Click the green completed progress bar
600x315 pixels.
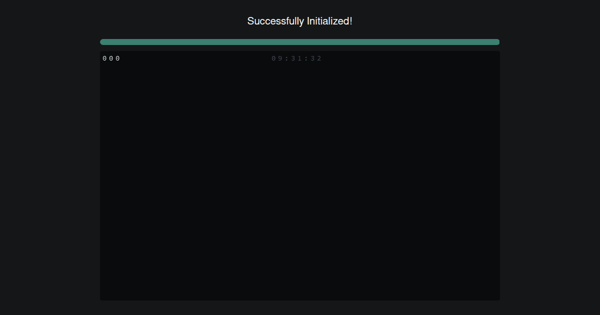(x=300, y=42)
